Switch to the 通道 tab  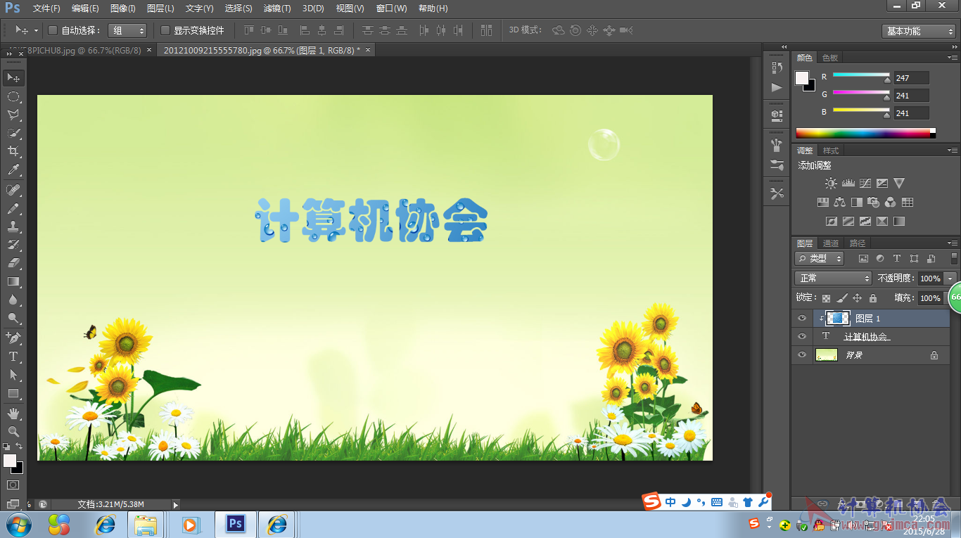pos(831,243)
